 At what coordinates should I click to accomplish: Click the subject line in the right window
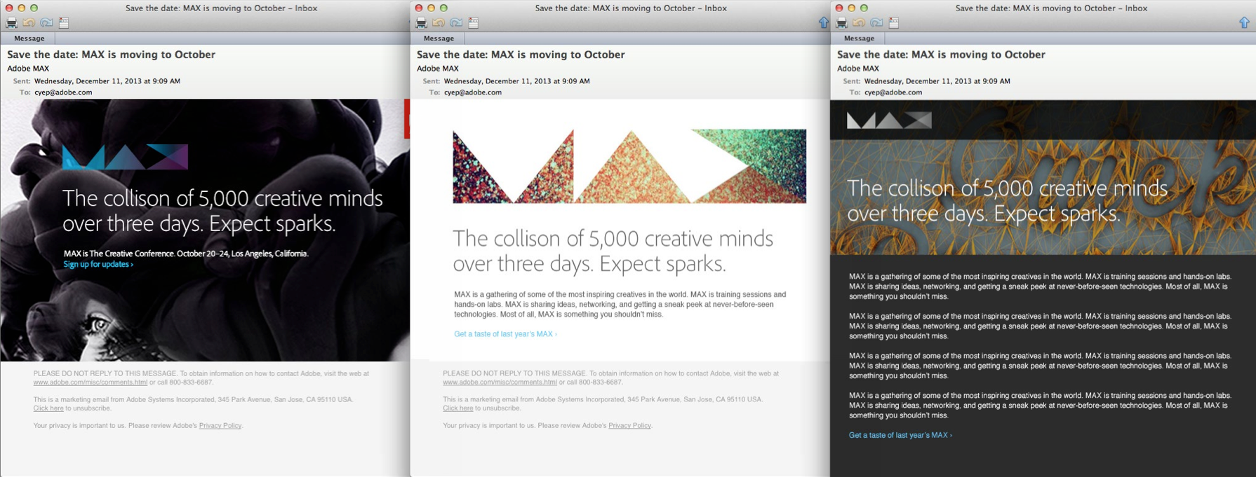(x=941, y=55)
